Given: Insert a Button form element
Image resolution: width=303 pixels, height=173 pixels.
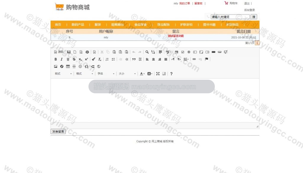Looking at the screenshot, I should click(x=214, y=52).
